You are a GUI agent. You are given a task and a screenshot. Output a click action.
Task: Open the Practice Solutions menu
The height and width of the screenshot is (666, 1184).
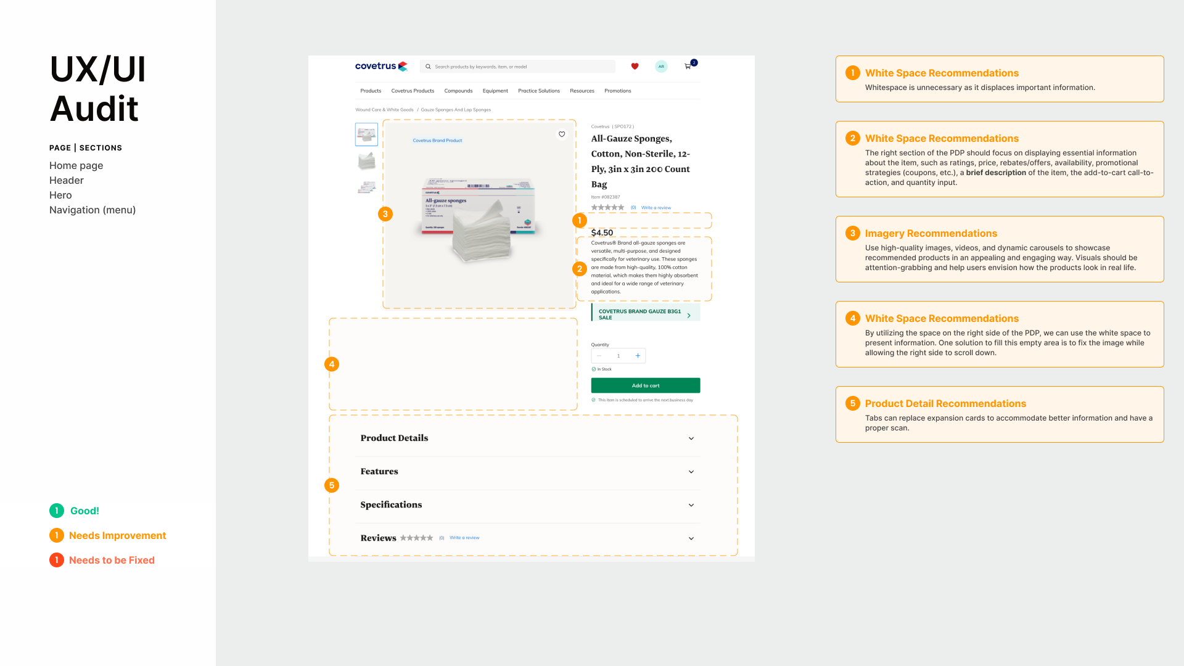539,91
